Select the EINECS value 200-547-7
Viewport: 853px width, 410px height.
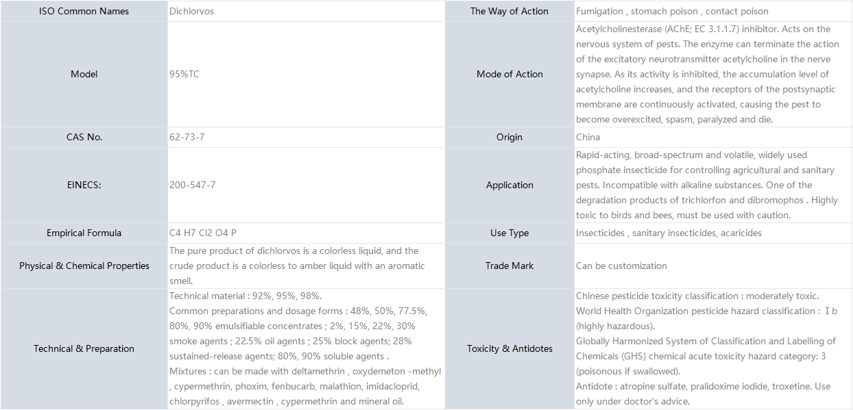[x=193, y=185]
